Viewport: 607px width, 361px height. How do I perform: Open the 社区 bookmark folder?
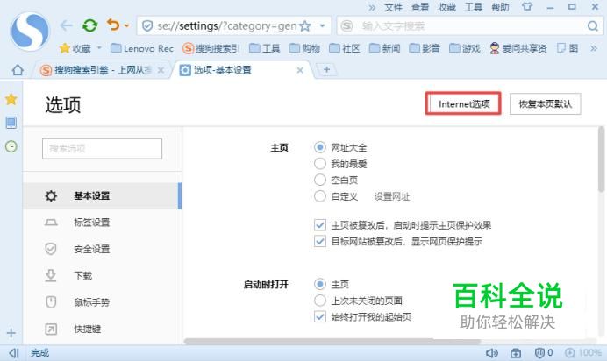(345, 48)
